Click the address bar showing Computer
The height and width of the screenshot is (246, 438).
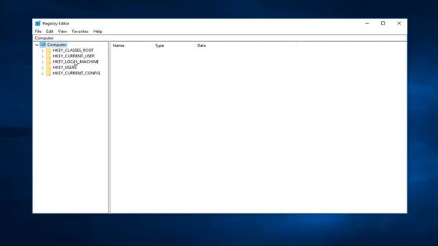(x=220, y=38)
